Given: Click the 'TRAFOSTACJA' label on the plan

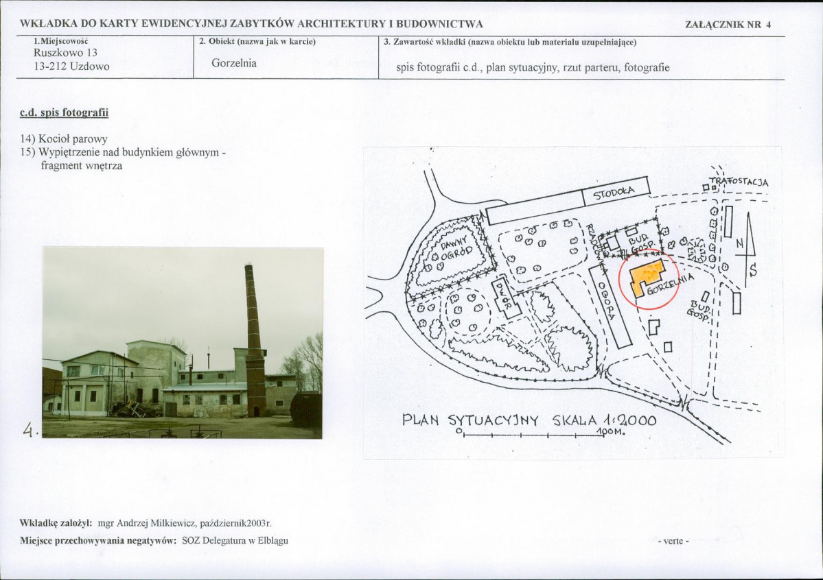Looking at the screenshot, I should [739, 182].
